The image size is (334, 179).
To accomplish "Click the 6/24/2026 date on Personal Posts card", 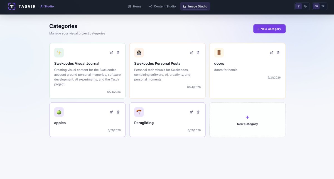I will click(x=194, y=87).
